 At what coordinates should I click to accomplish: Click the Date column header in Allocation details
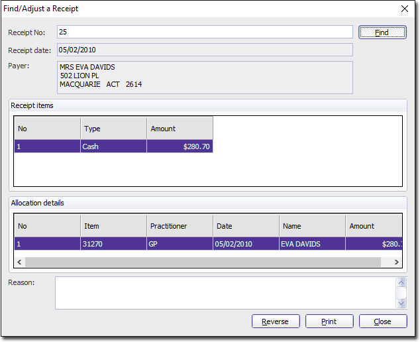pos(246,226)
